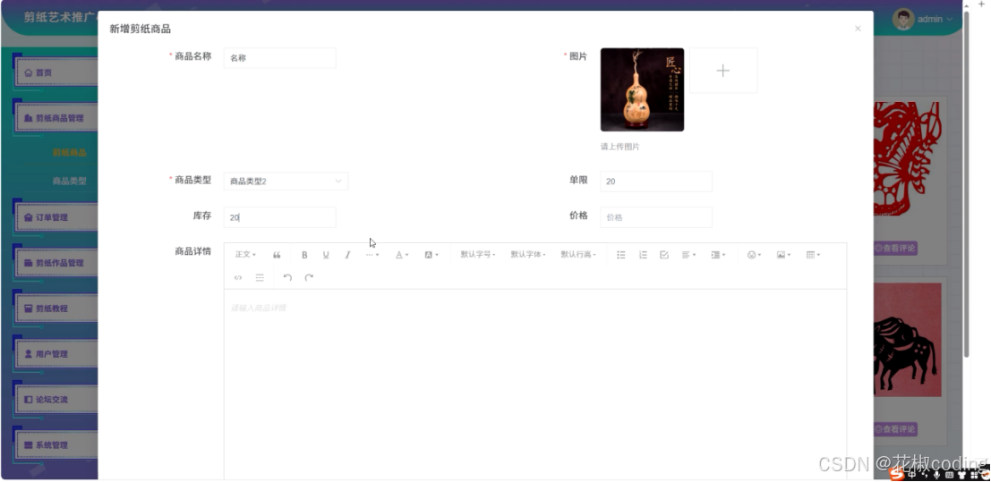
Task: Open the background highlight color picker
Action: click(x=431, y=255)
